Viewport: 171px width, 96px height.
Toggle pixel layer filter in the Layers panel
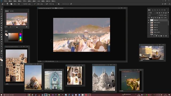(x=157, y=13)
